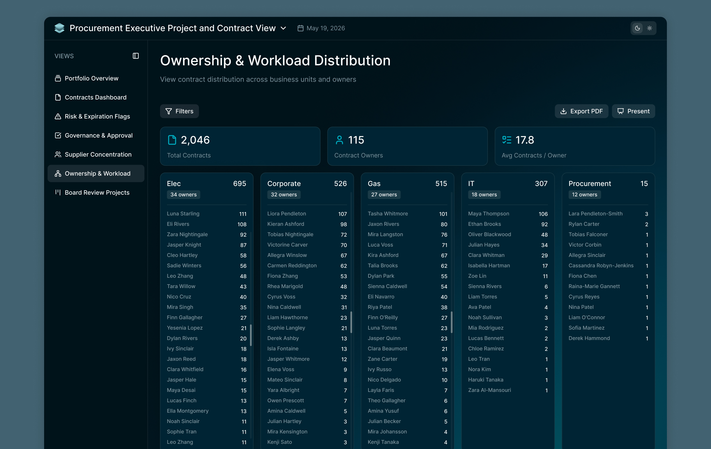This screenshot has width=711, height=449.
Task: Click the Total Contracts document icon
Action: (172, 140)
